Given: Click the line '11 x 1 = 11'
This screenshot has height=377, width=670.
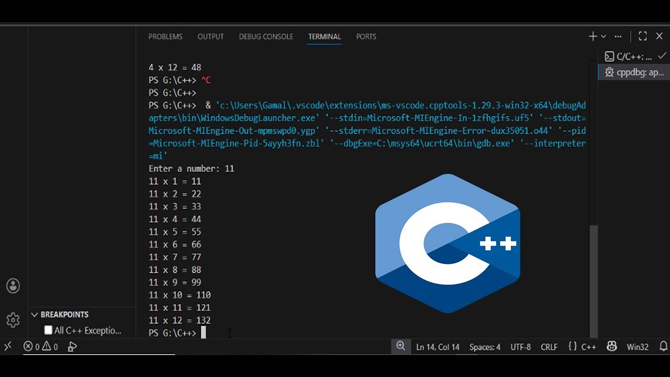Looking at the screenshot, I should coord(175,181).
